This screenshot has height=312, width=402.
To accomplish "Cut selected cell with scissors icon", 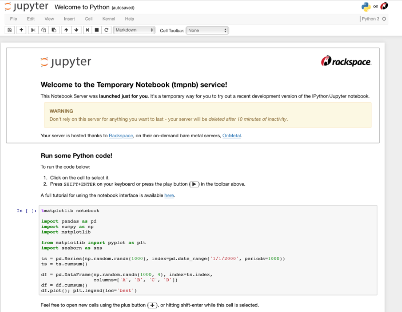I will pos(33,30).
